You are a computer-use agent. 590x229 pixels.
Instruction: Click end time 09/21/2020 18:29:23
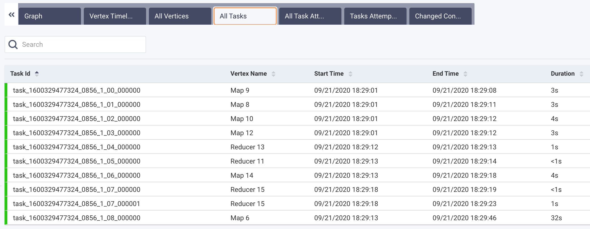[x=465, y=204]
